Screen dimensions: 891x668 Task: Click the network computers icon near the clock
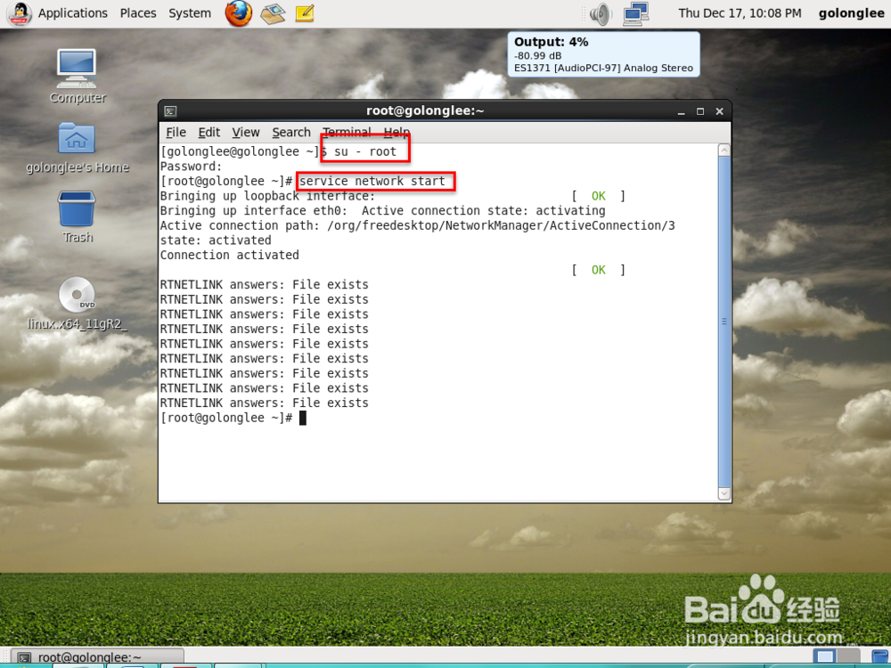[x=635, y=12]
